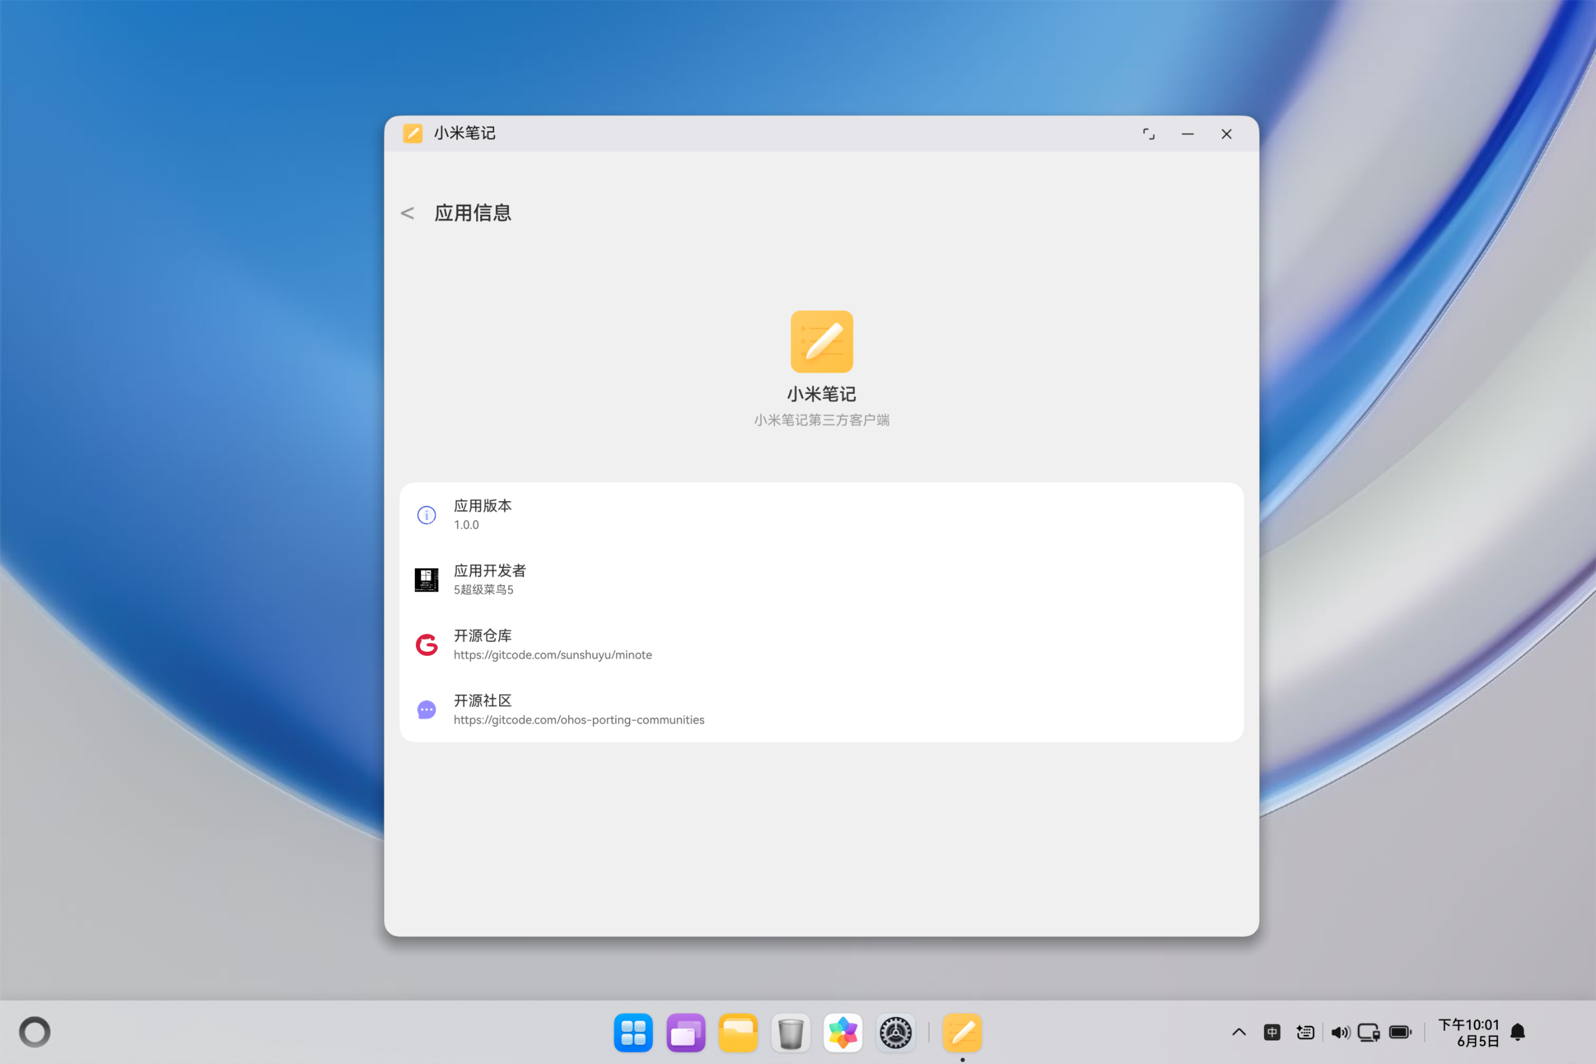Click the subtitle 小米笔记第三方客户端

pyautogui.click(x=822, y=420)
